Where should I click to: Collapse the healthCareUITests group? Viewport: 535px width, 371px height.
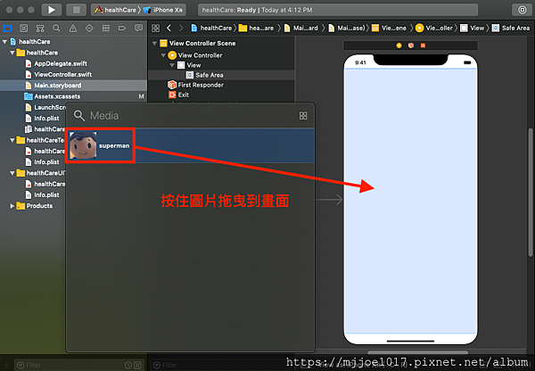[12, 173]
